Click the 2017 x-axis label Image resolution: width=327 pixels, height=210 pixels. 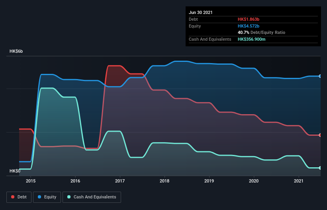click(120, 181)
